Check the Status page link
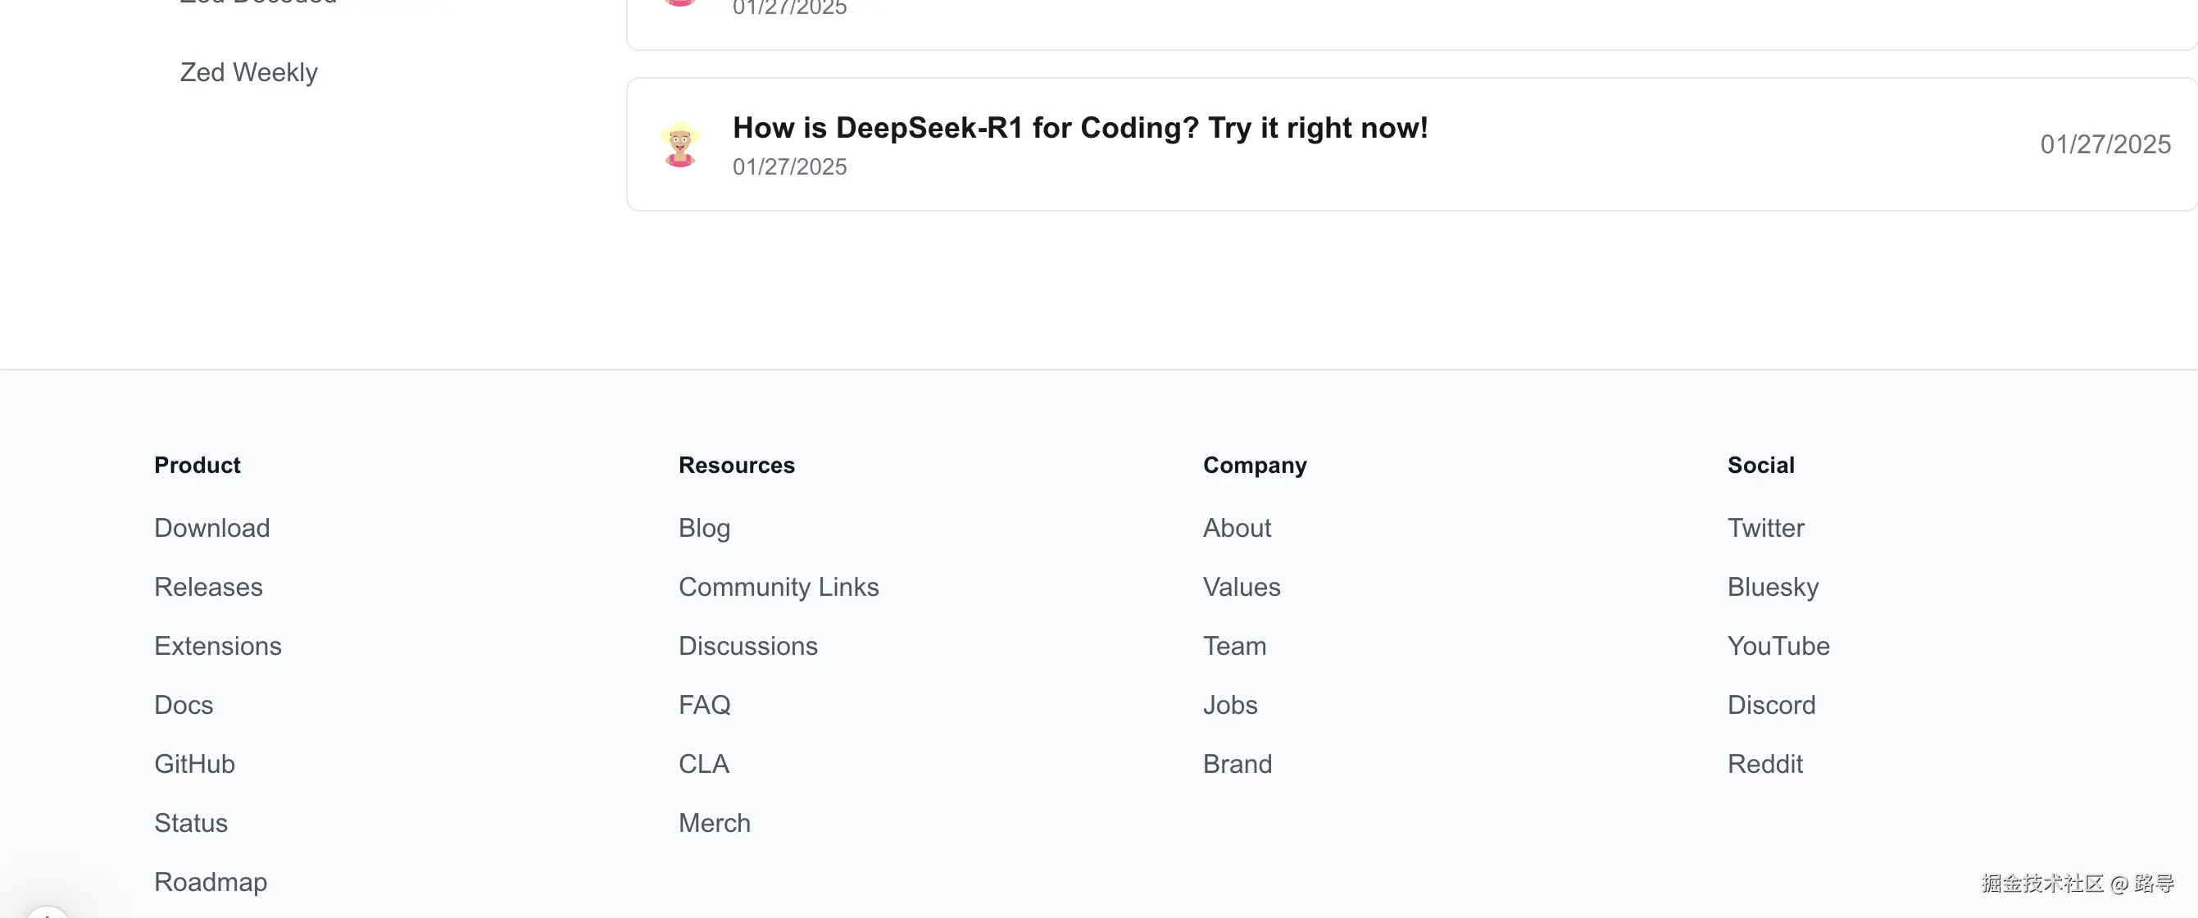2198x918 pixels. coord(191,822)
